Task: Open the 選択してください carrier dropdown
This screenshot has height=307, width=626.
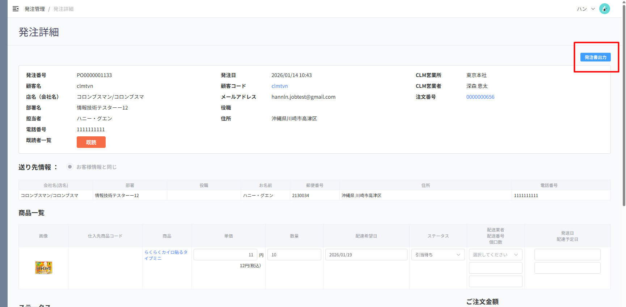Action: click(x=495, y=255)
